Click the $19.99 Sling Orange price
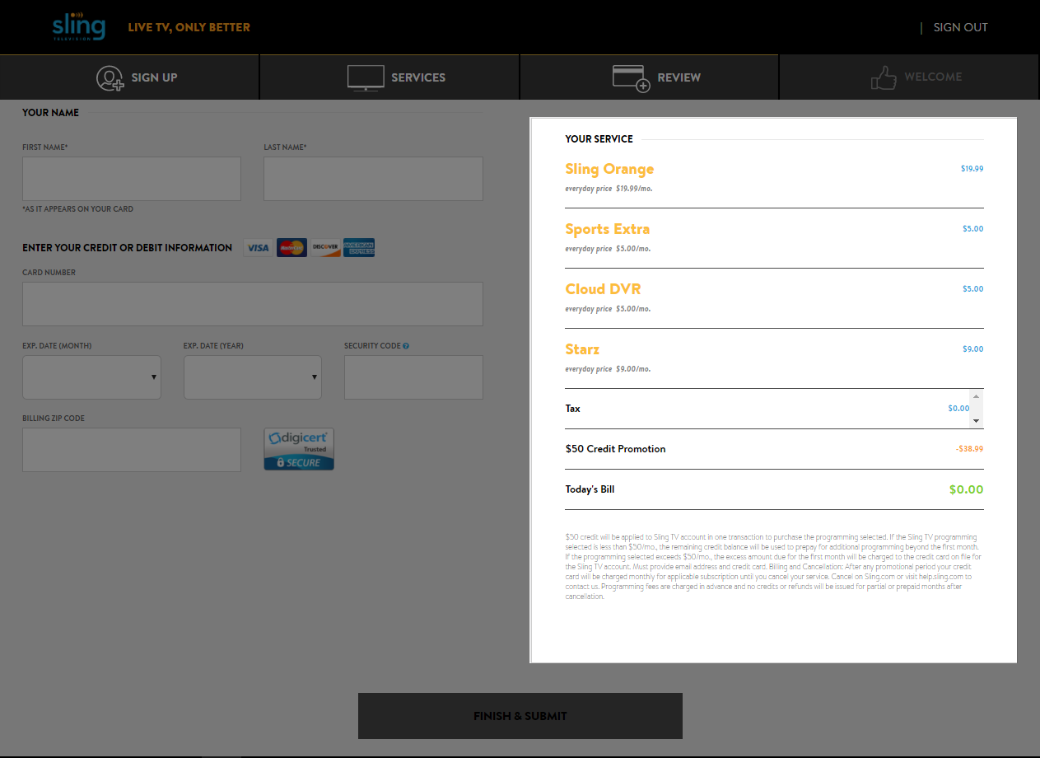The width and height of the screenshot is (1040, 758). [972, 169]
